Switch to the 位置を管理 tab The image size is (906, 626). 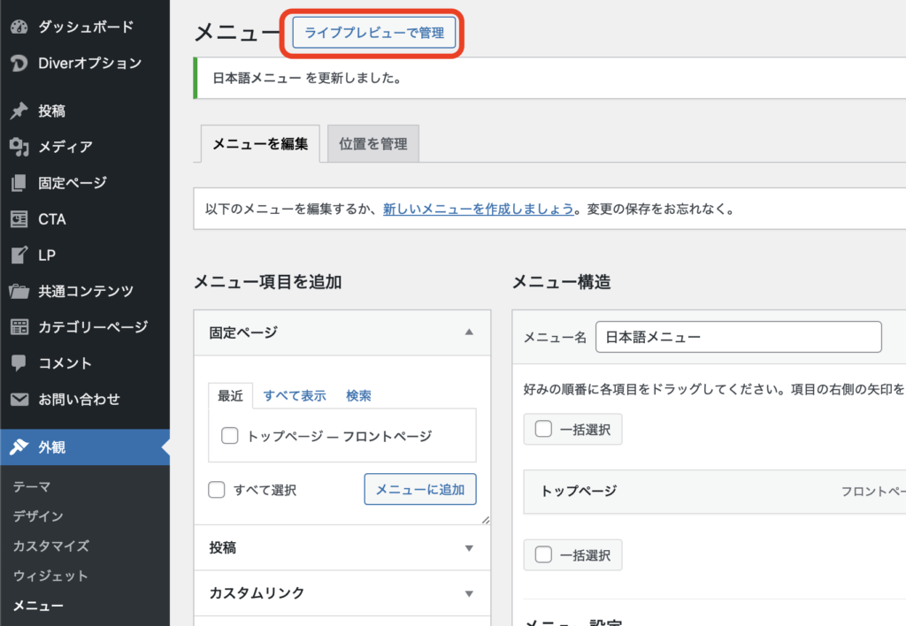coord(373,144)
